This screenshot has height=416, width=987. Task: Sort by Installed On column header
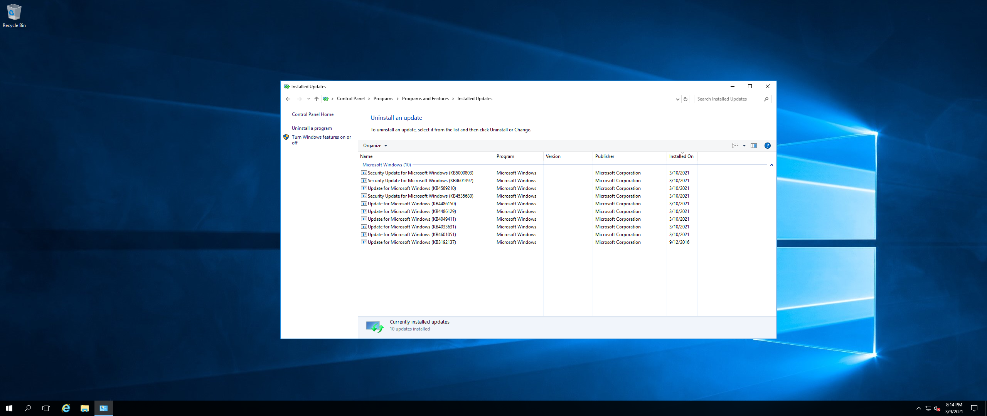pyautogui.click(x=682, y=156)
